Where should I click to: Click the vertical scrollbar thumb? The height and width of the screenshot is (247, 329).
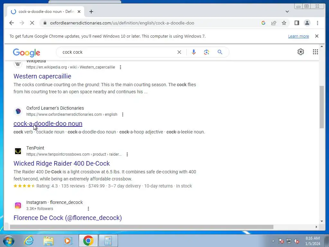[322, 107]
